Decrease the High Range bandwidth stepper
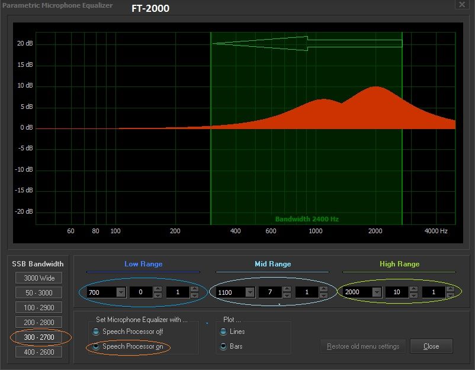 [450, 295]
